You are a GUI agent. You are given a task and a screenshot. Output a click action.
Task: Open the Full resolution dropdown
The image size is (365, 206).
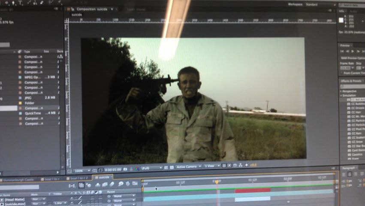(151, 168)
